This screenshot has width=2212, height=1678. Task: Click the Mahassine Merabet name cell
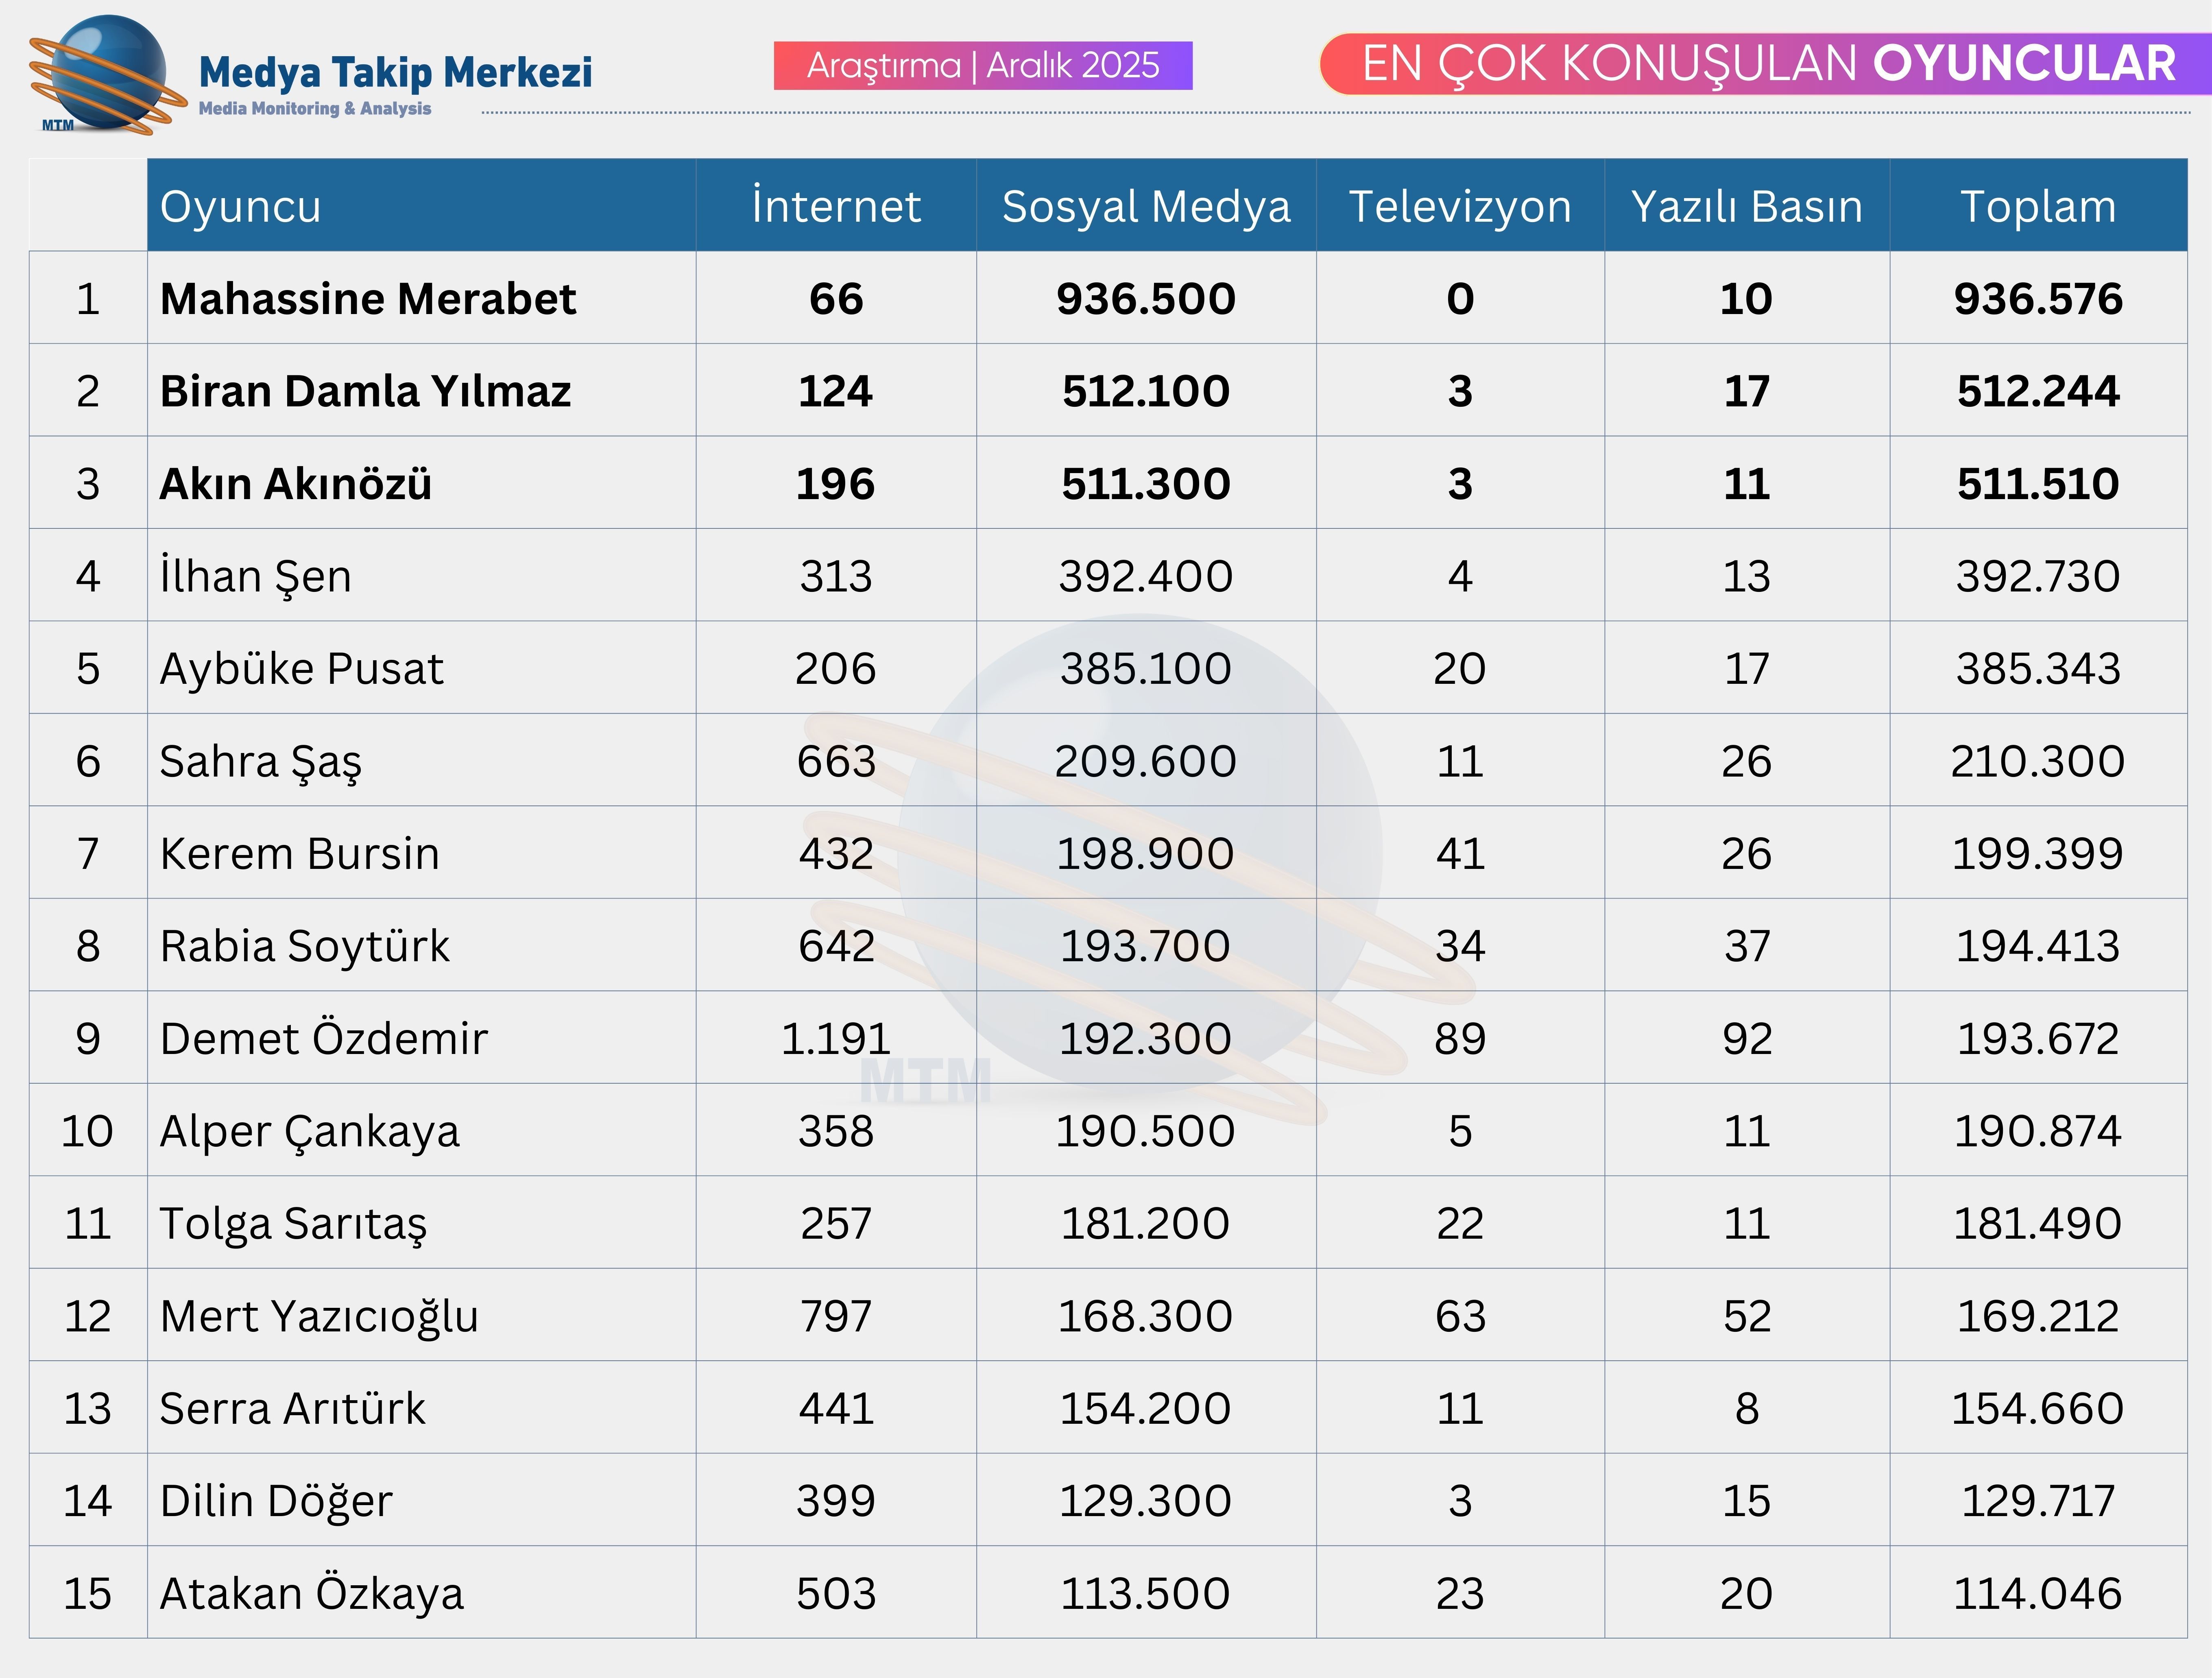coord(368,299)
